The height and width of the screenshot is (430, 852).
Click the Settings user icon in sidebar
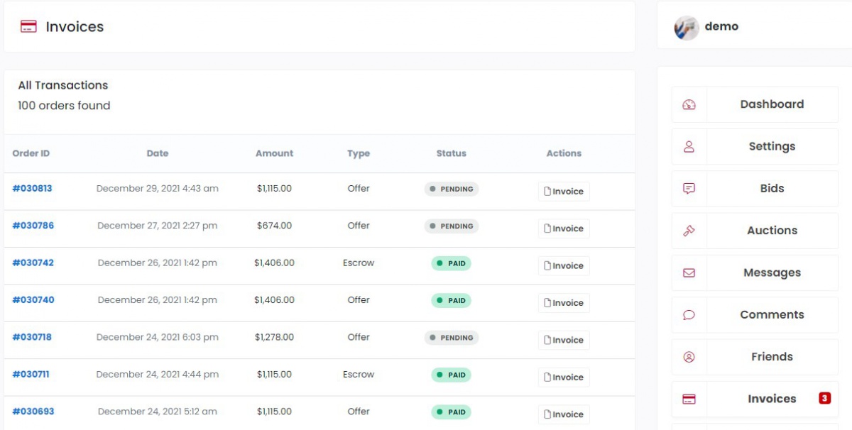coord(689,147)
